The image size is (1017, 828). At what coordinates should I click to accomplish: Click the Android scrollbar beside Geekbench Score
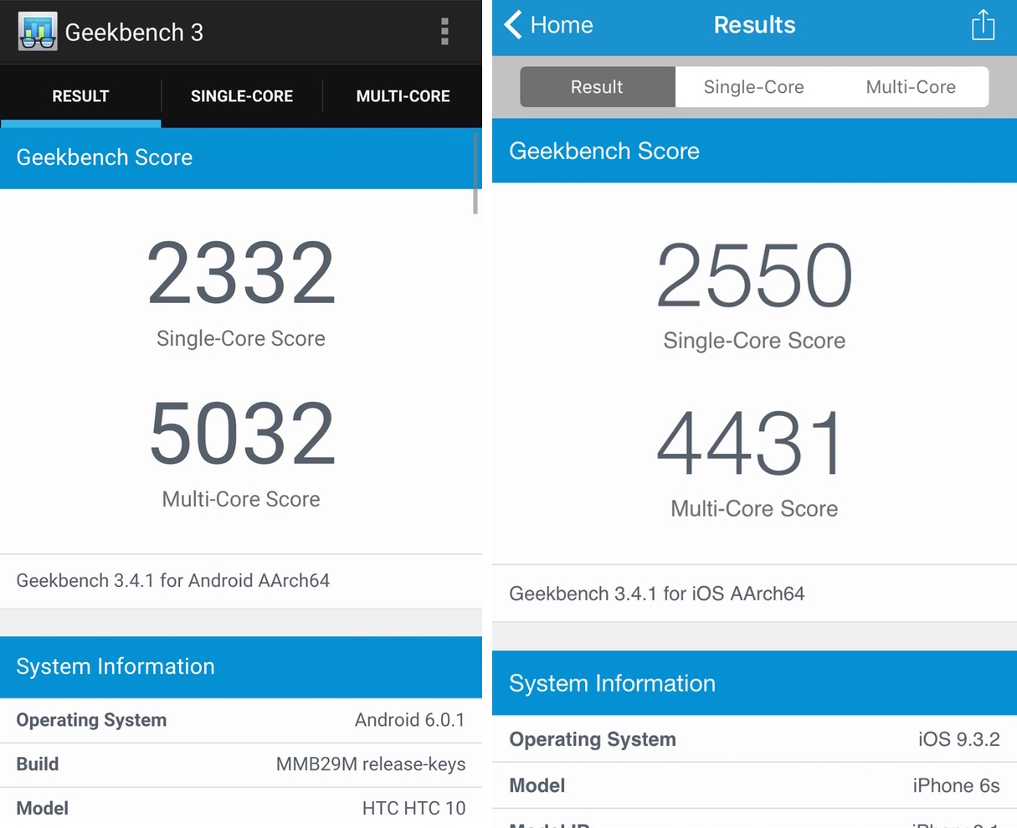coord(475,172)
